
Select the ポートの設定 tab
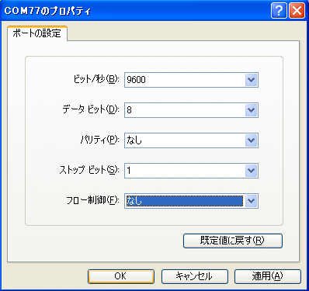tap(37, 33)
